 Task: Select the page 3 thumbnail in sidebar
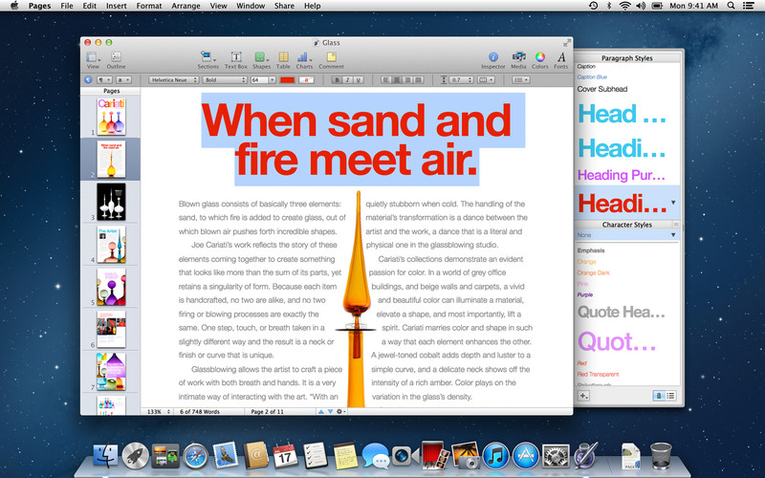point(111,202)
